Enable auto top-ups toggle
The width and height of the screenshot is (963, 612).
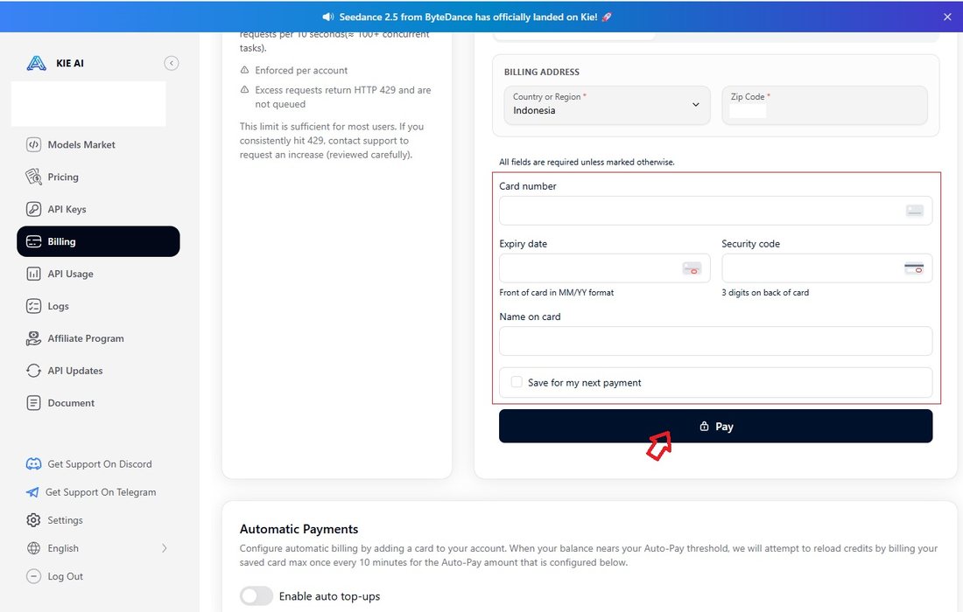click(x=257, y=595)
